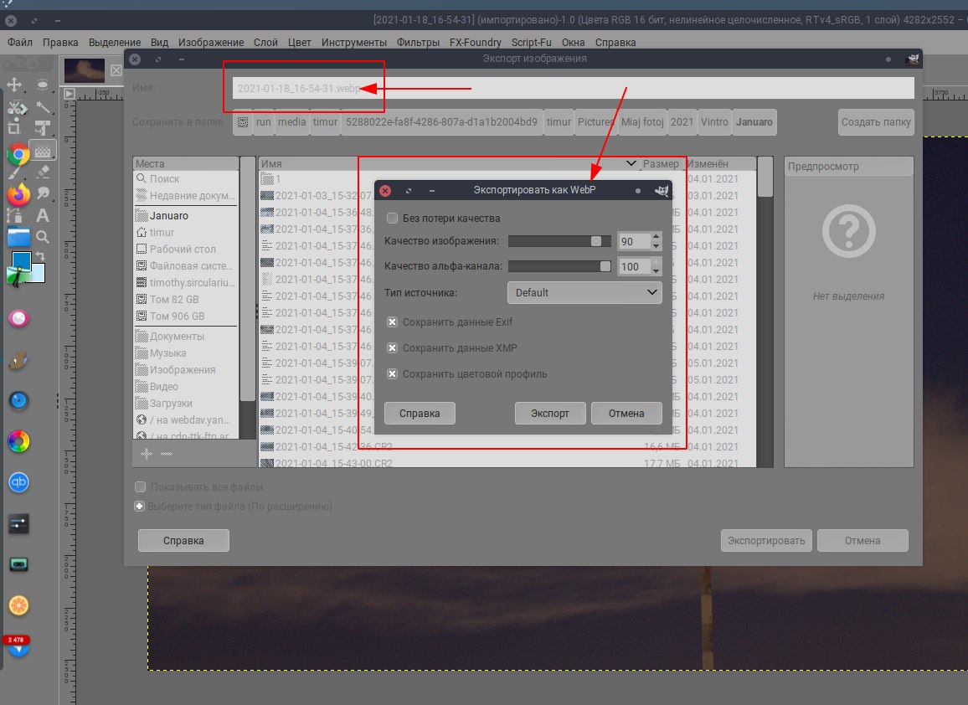Toggle Сохранить данные Exif checkbox
The width and height of the screenshot is (968, 705).
click(x=392, y=322)
